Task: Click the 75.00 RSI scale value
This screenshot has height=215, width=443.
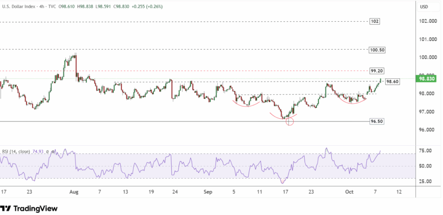Action: (x=426, y=151)
